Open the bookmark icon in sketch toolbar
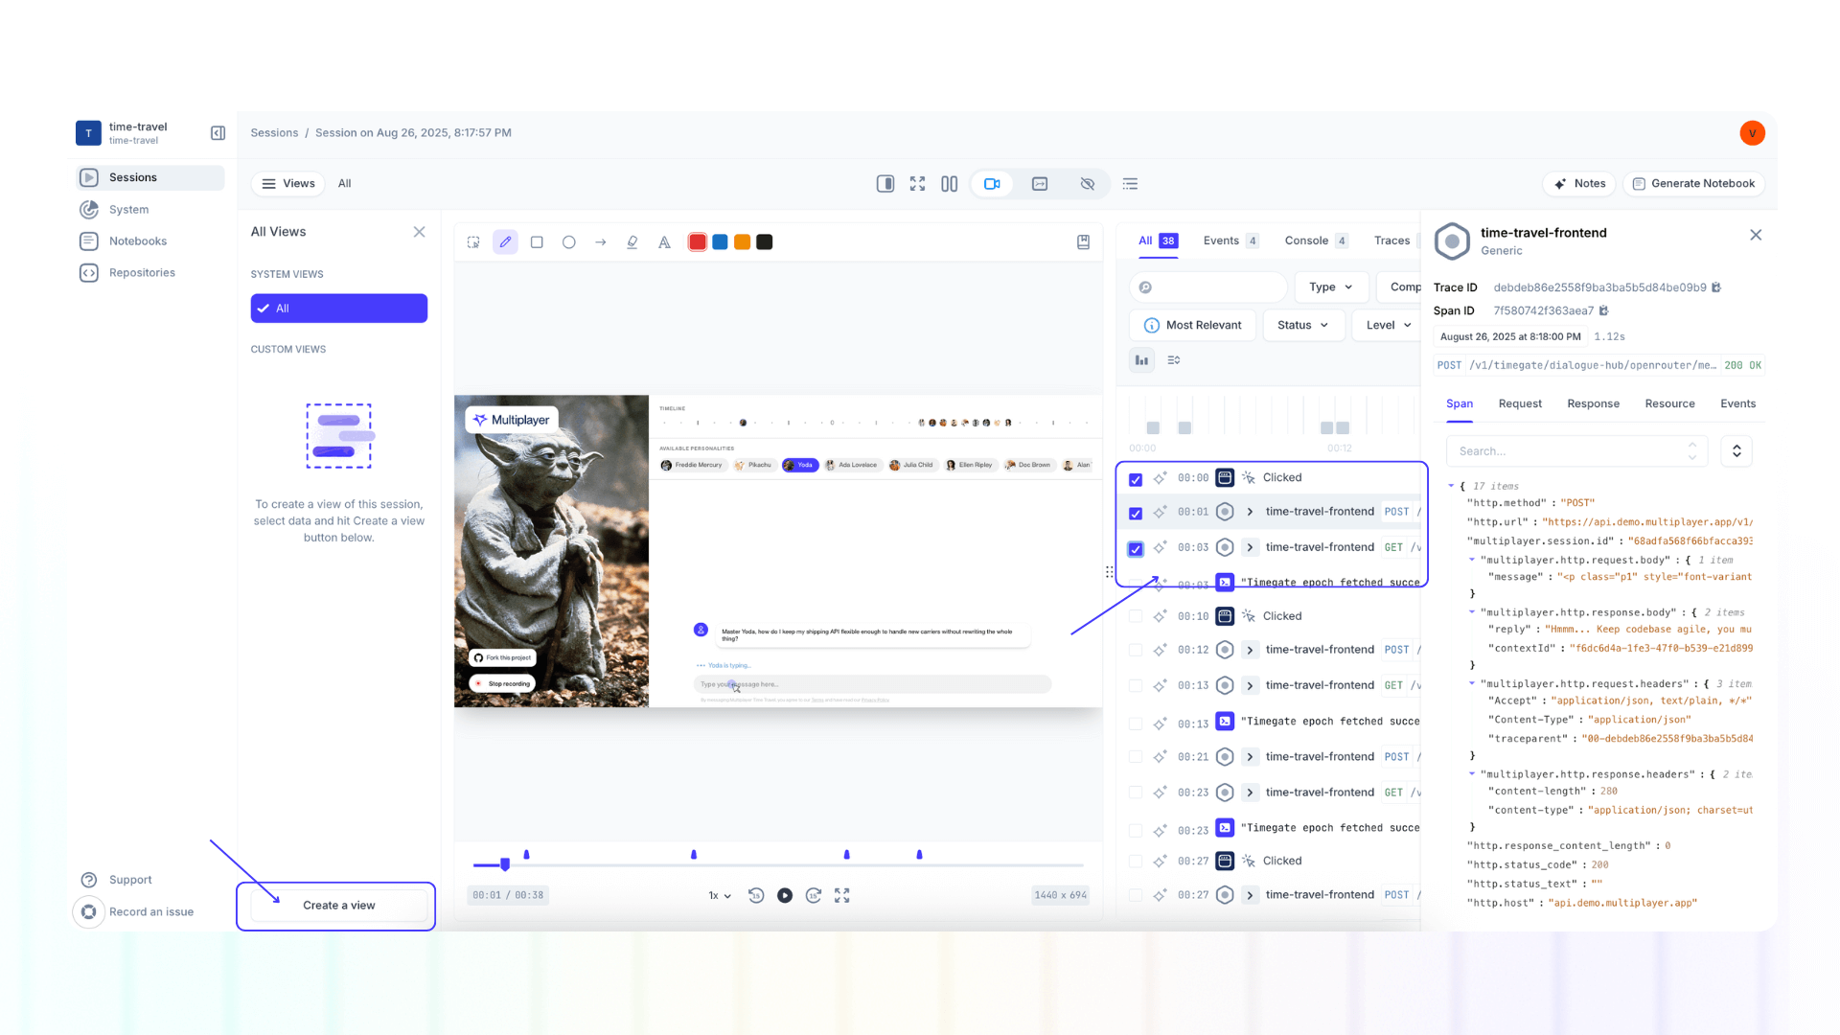The height and width of the screenshot is (1035, 1840). pos(1083,242)
